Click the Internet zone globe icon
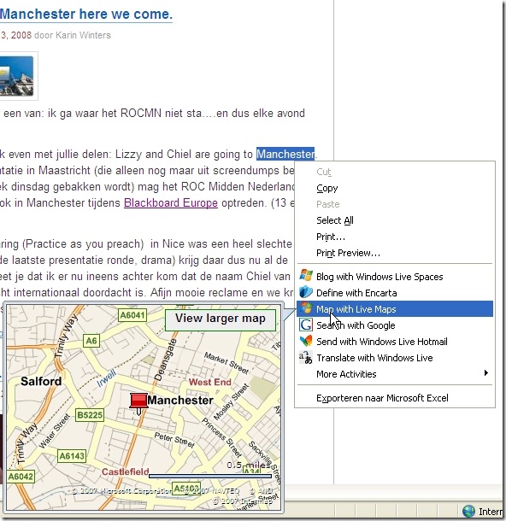The image size is (506, 521). 468,512
